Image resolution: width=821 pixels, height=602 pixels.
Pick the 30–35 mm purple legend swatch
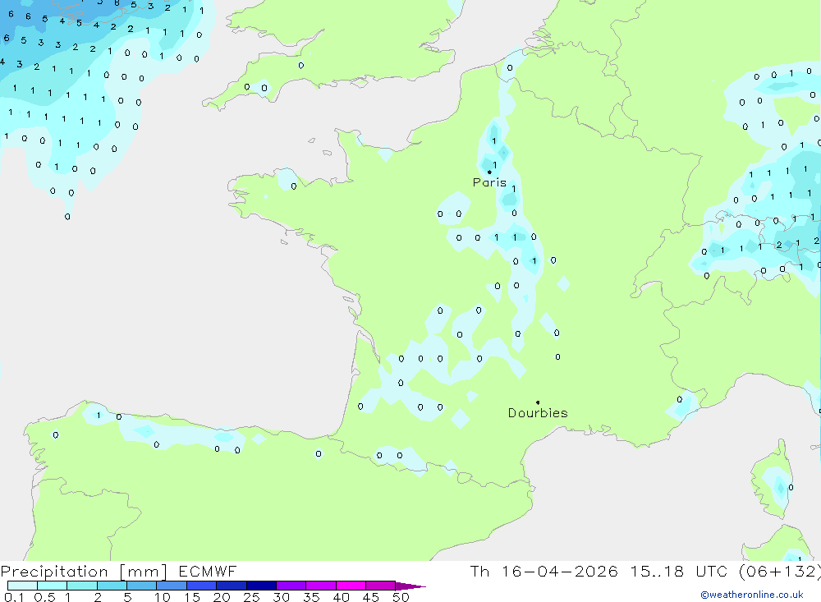point(291,586)
